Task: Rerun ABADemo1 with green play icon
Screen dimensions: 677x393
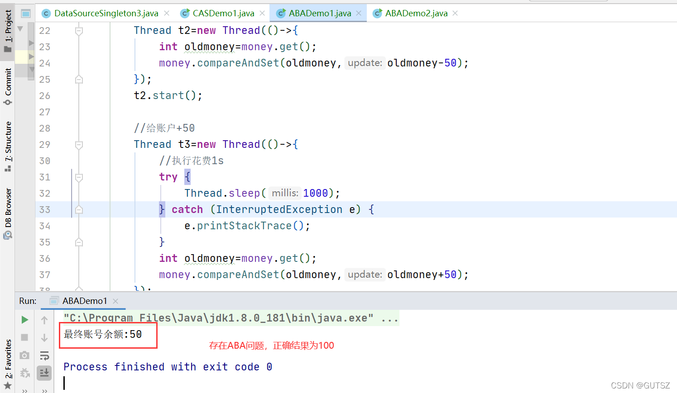Action: click(25, 320)
